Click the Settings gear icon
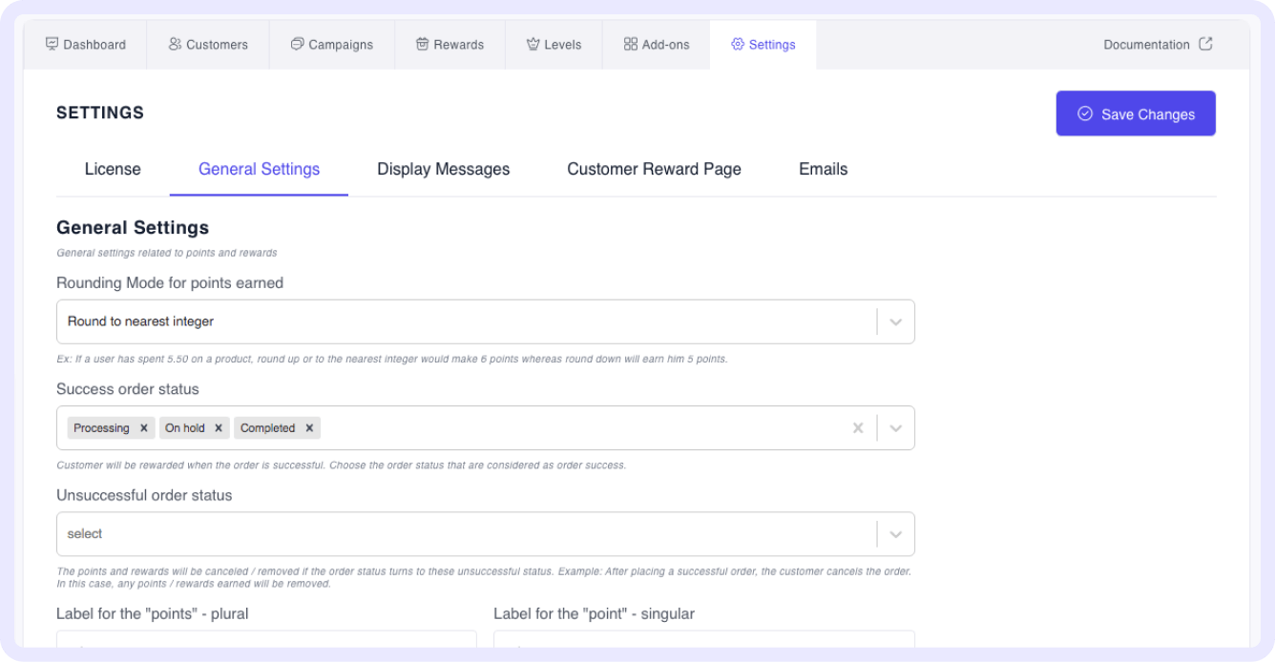 coord(738,44)
